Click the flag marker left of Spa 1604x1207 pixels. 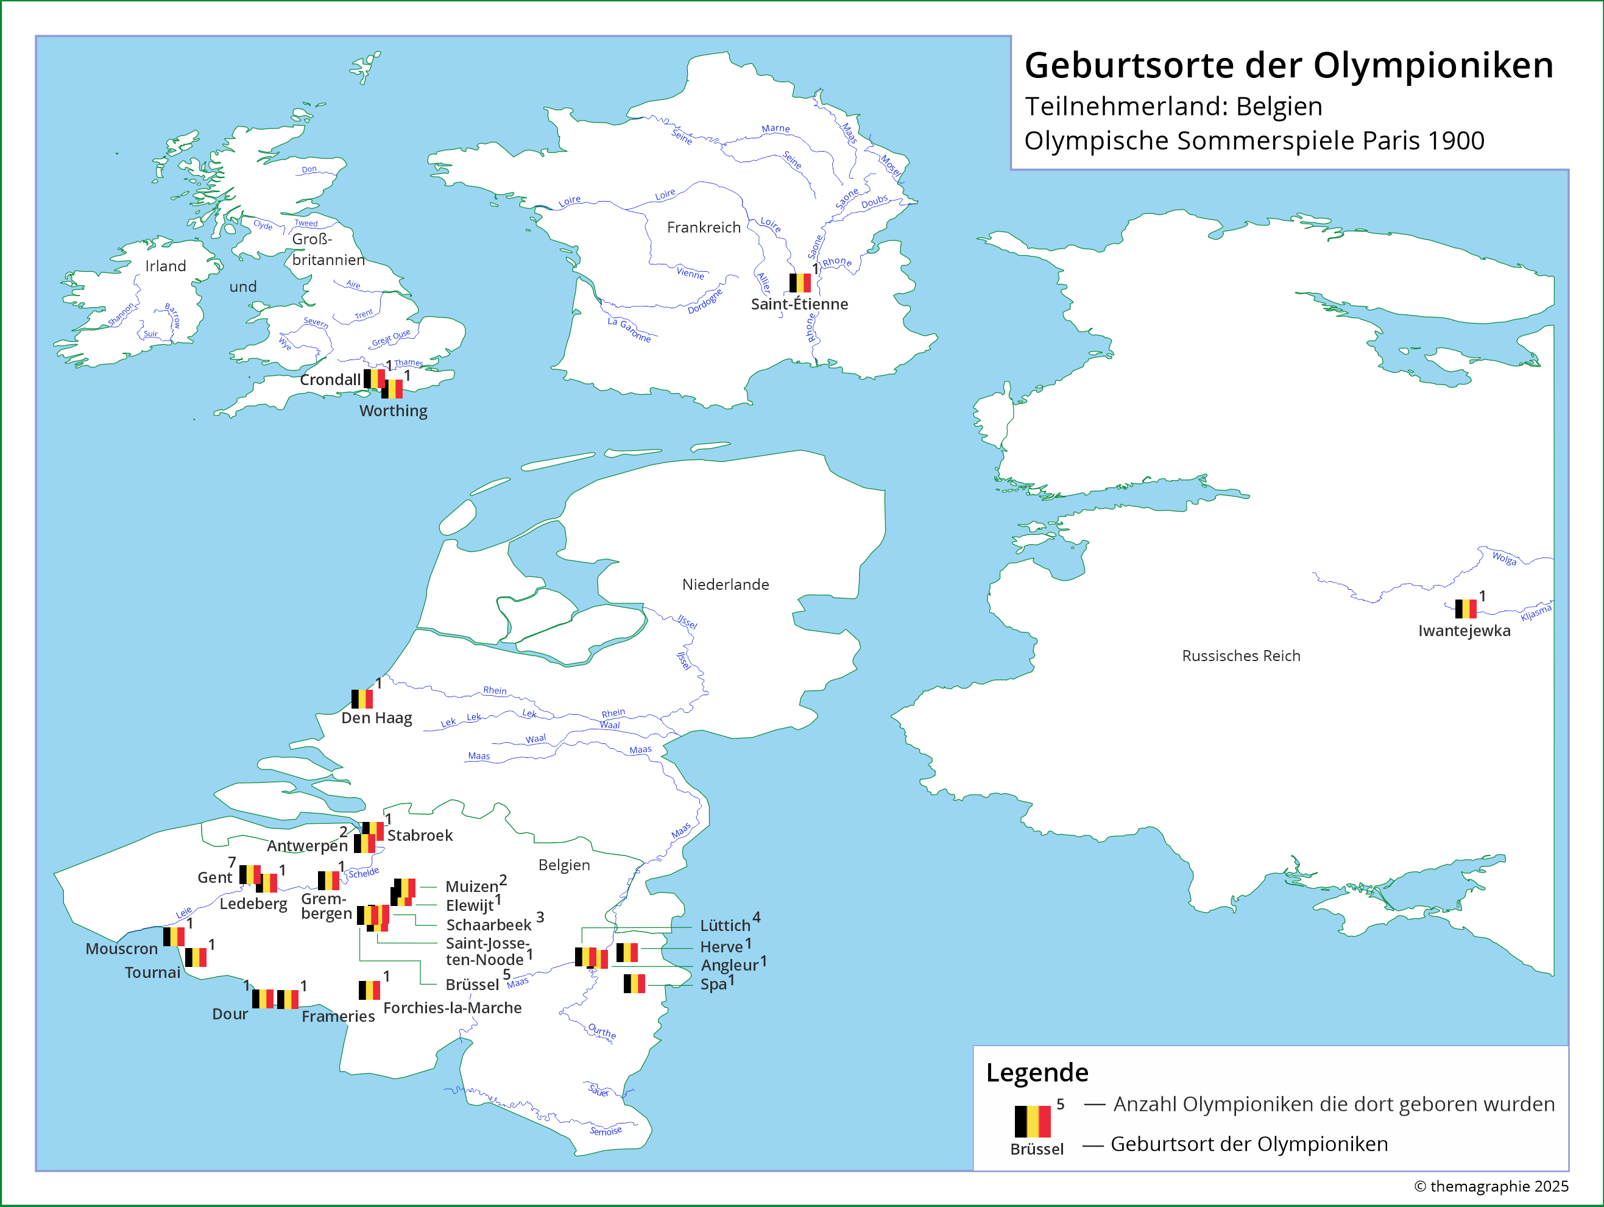pos(634,983)
